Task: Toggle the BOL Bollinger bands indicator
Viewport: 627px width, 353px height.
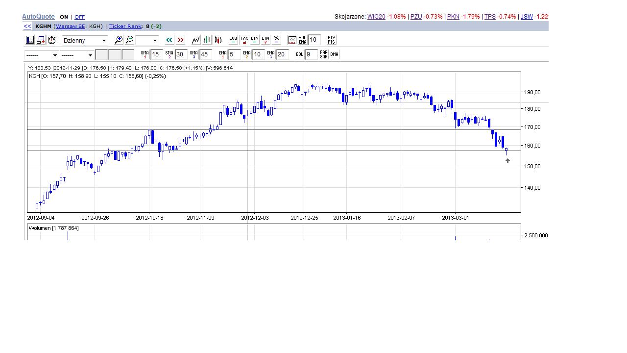Action: point(300,54)
